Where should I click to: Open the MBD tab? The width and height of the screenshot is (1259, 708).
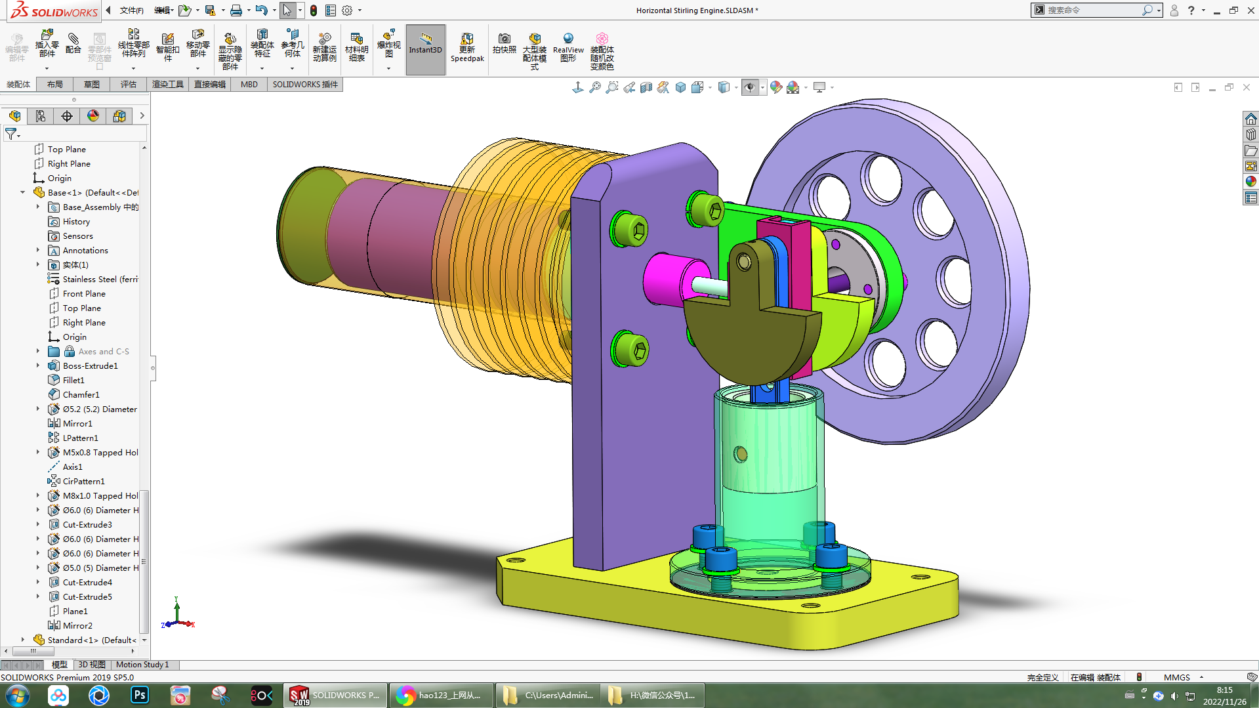coord(249,85)
